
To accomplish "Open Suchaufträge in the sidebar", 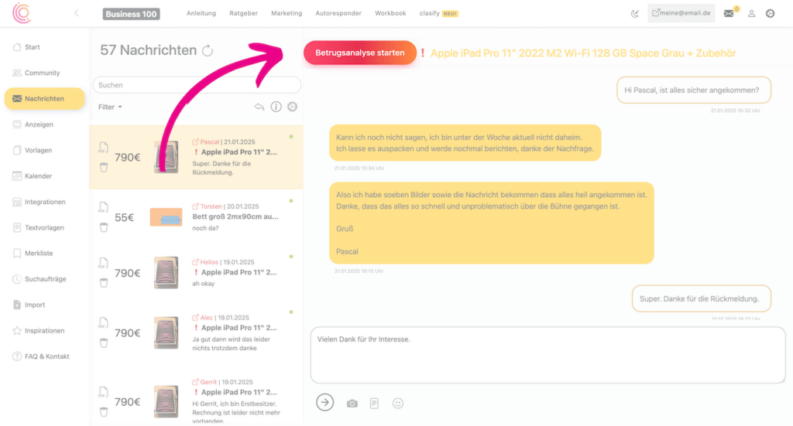I will click(44, 279).
